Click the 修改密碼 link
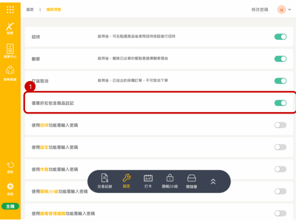296x222 pixels. click(260, 10)
